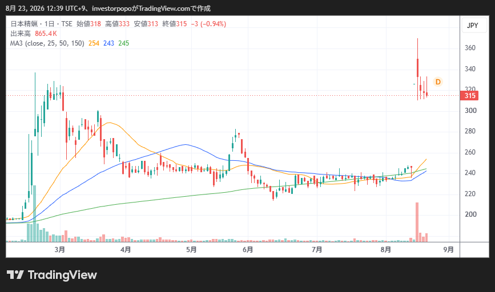Click the 220 price axis label
The height and width of the screenshot is (292, 495).
[x=470, y=194]
